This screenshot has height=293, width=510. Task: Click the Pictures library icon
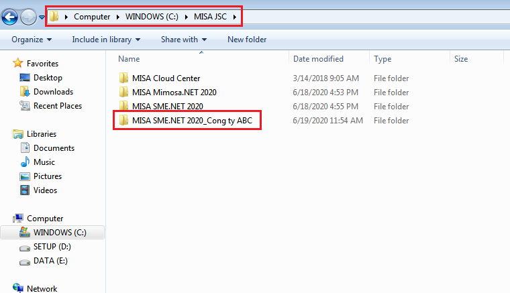tap(25, 176)
